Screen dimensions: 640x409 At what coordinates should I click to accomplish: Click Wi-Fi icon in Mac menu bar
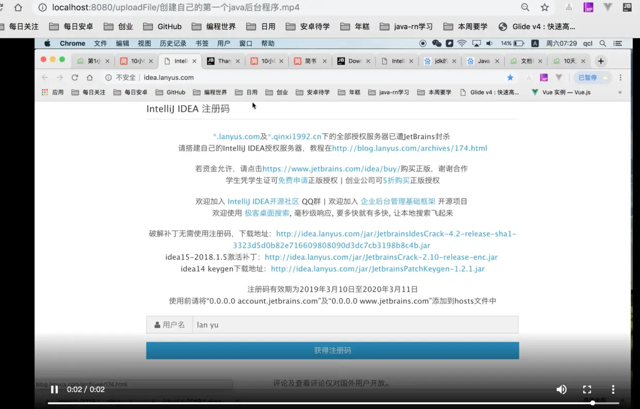click(462, 43)
